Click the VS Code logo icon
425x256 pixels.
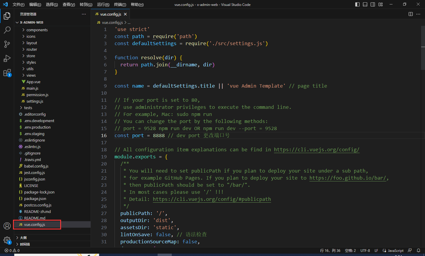[5, 4]
